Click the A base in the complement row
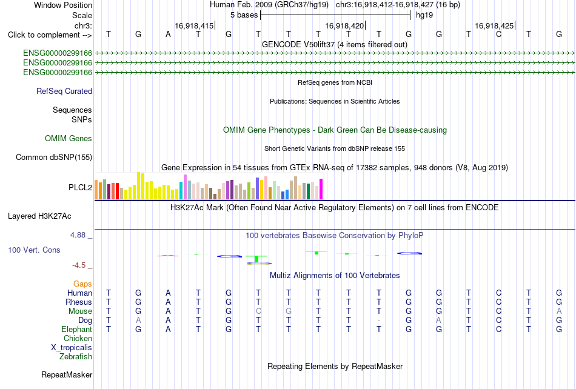 [x=168, y=34]
